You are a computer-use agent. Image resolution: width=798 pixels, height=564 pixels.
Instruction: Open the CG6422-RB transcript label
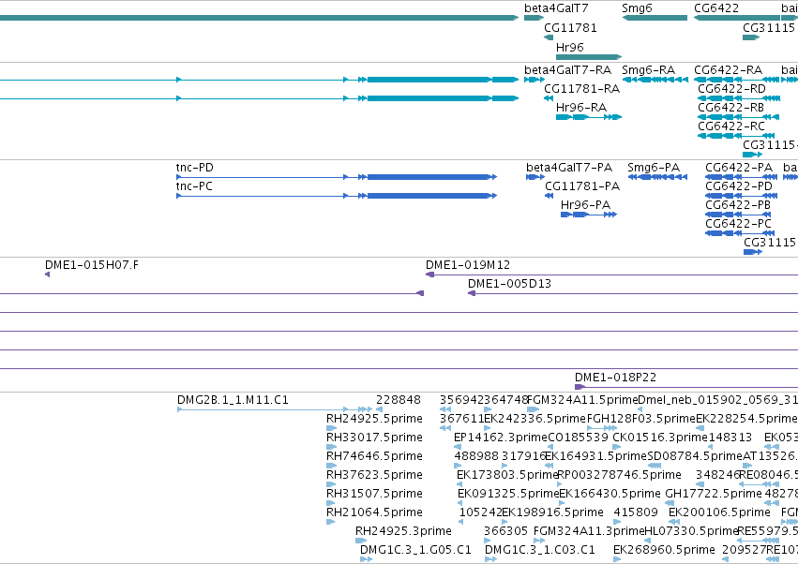point(730,108)
